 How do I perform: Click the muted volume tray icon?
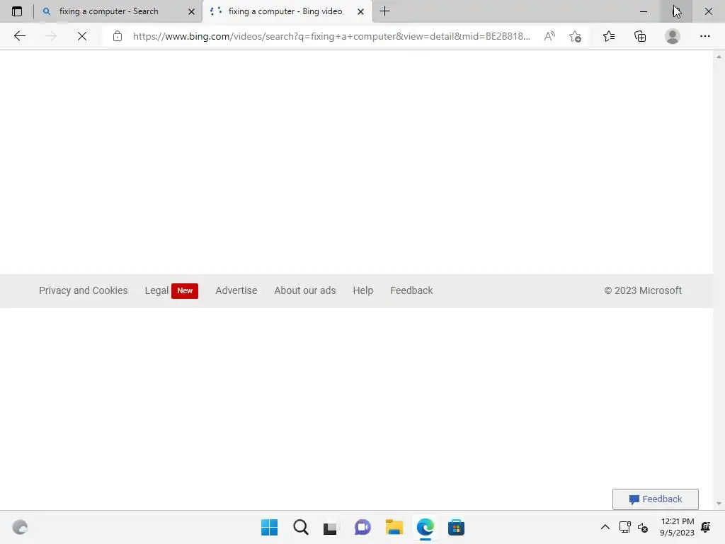click(643, 527)
